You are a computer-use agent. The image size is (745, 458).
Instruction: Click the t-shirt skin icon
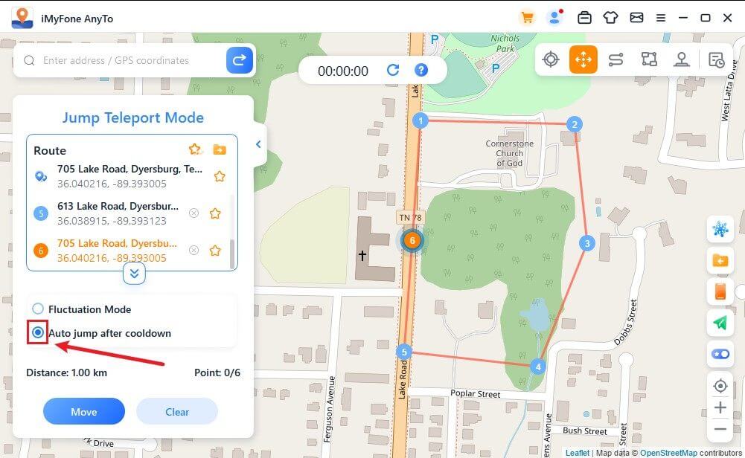610,18
